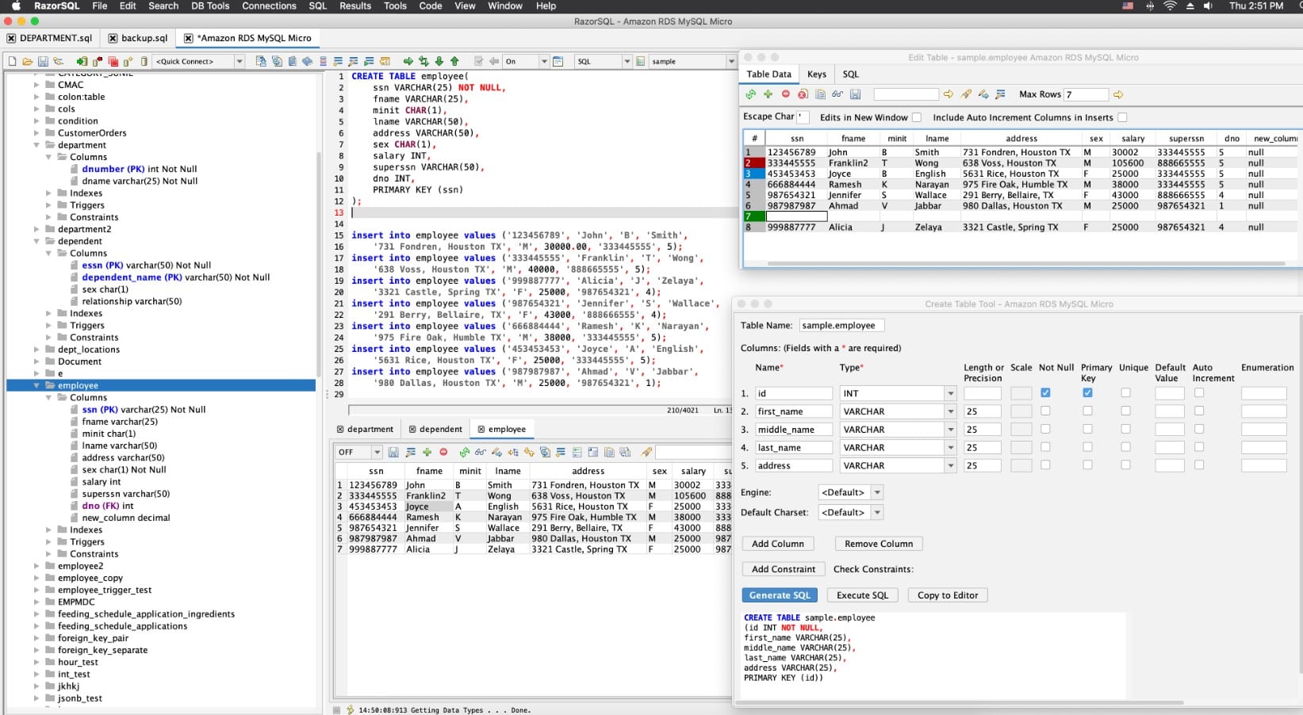Switch to the SQL tab in Edit Table
Screen dimensions: 1303x715
(x=850, y=74)
